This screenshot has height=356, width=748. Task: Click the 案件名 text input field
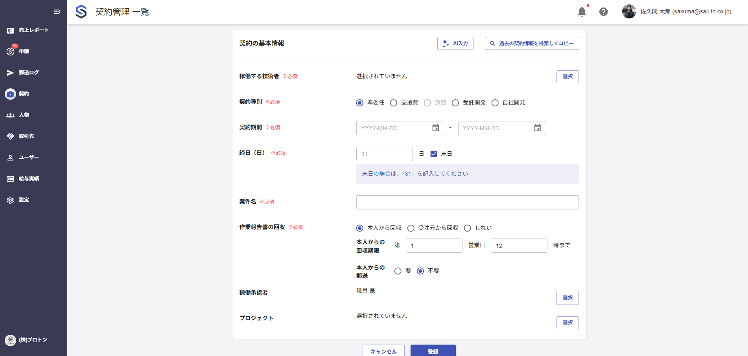tap(467, 202)
